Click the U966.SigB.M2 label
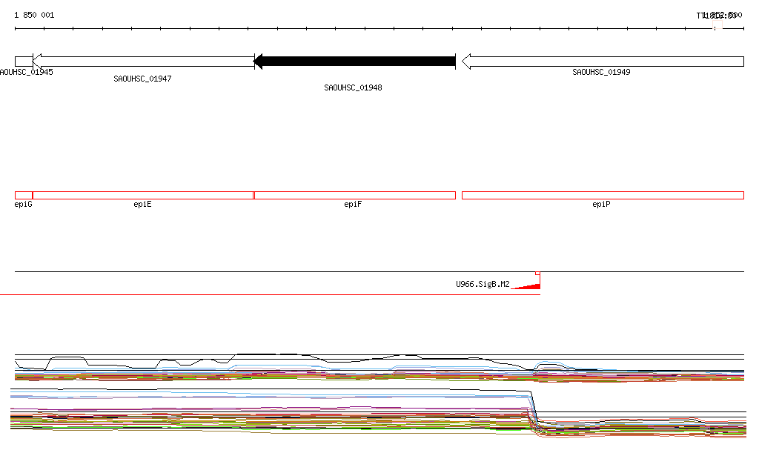The image size is (759, 453). (x=483, y=284)
